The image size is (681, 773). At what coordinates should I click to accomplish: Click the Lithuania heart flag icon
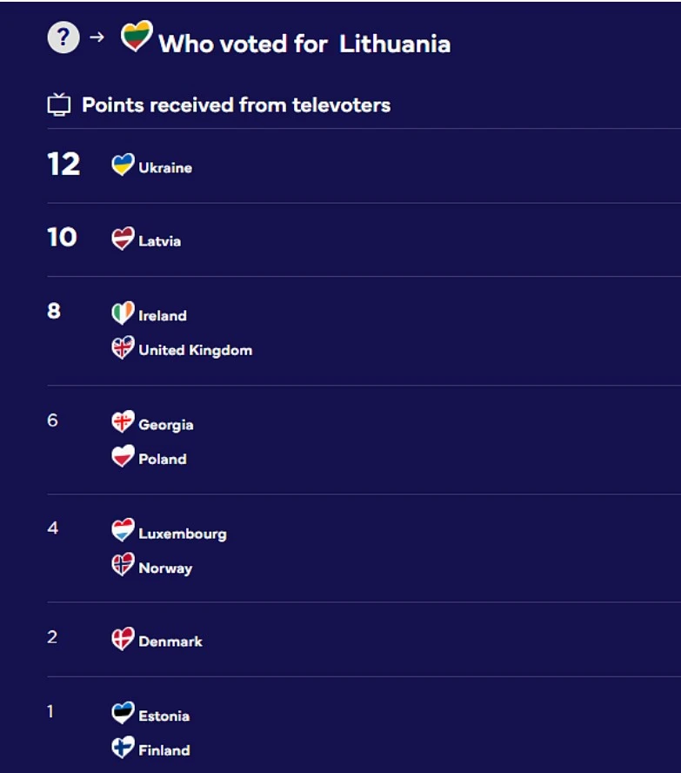[x=137, y=36]
